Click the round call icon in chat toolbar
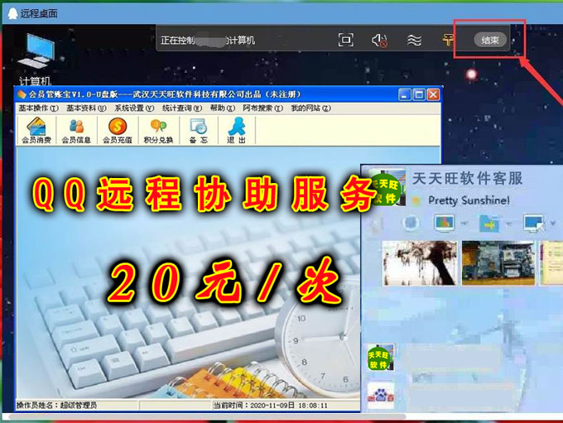 [410, 223]
